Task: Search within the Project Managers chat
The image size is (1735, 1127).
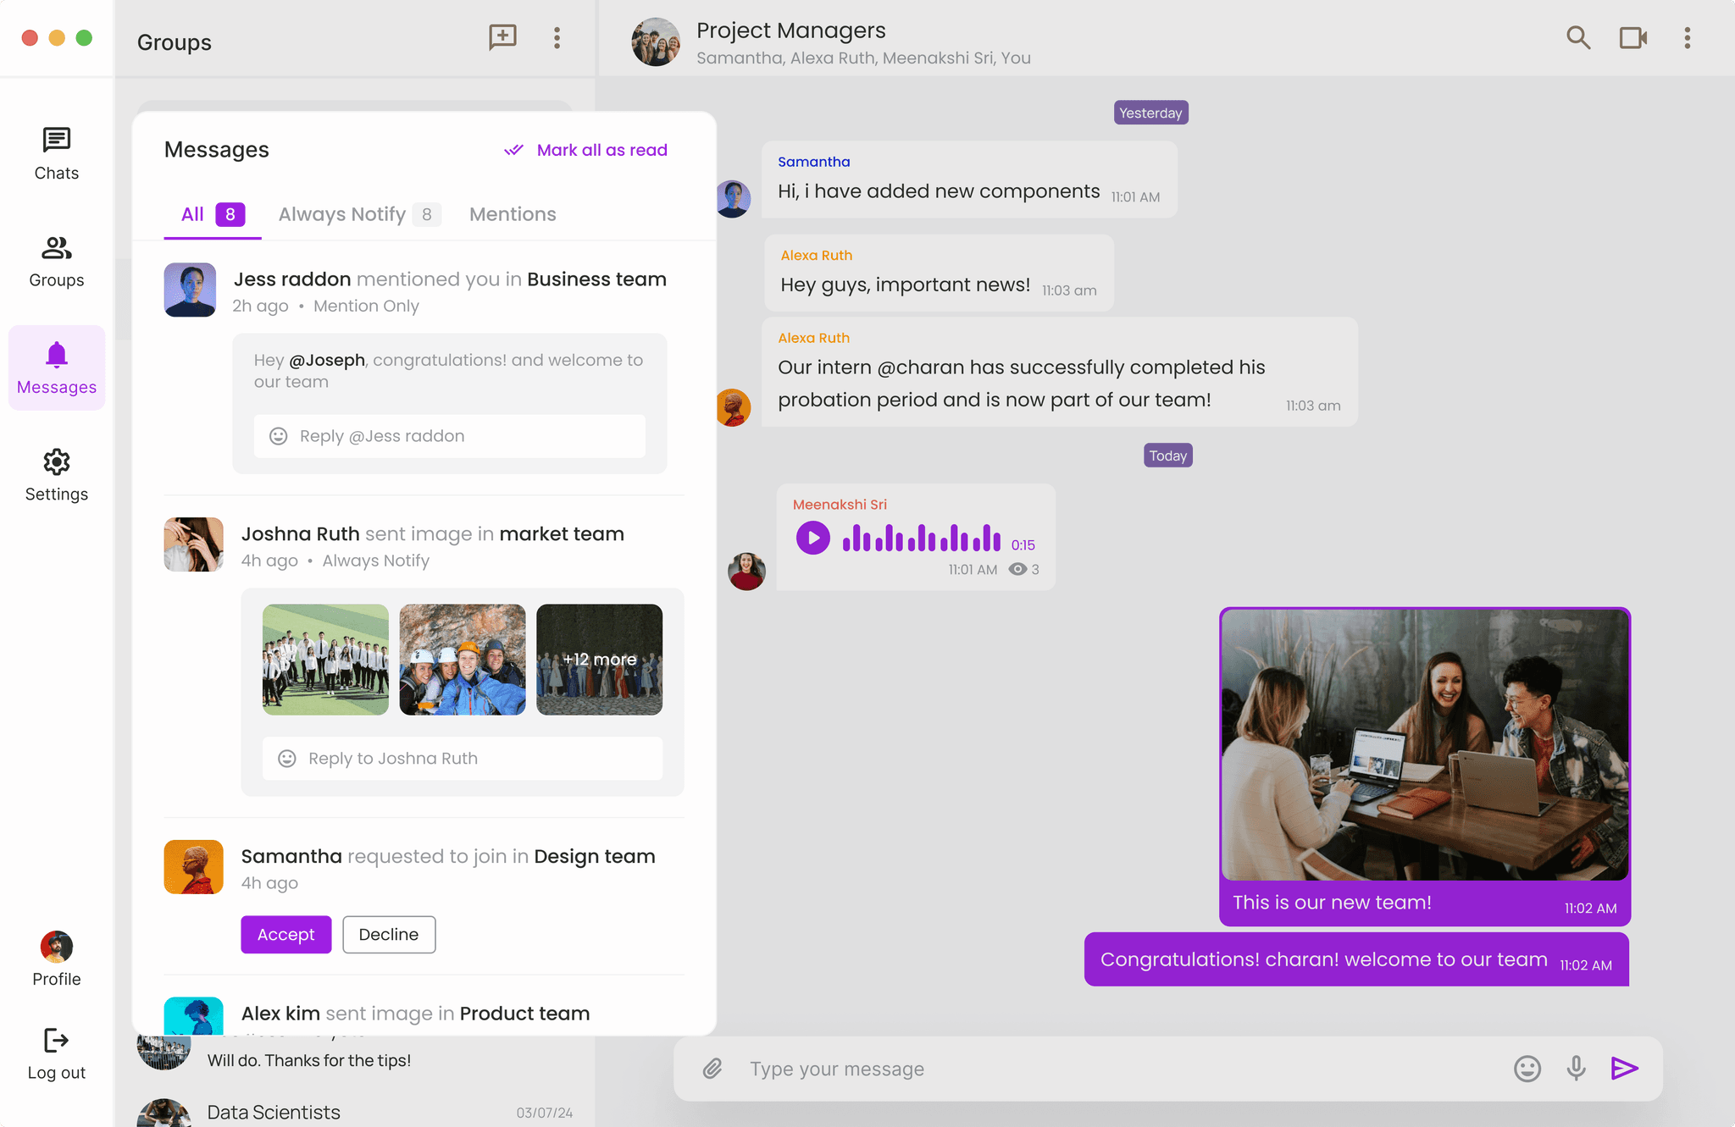Action: click(1577, 37)
